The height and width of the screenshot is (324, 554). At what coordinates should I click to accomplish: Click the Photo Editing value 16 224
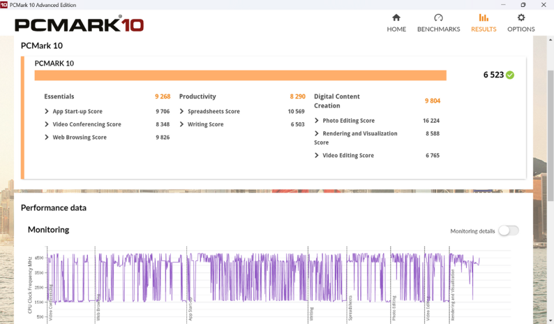point(431,120)
